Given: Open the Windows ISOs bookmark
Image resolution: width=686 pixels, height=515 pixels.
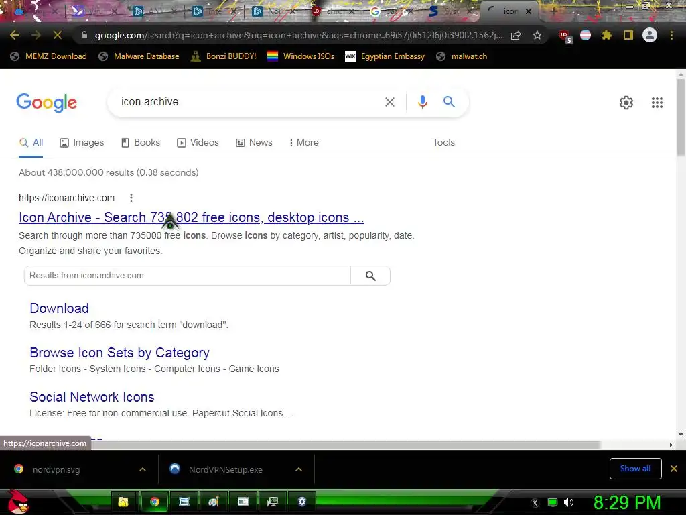Looking at the screenshot, I should tap(301, 56).
